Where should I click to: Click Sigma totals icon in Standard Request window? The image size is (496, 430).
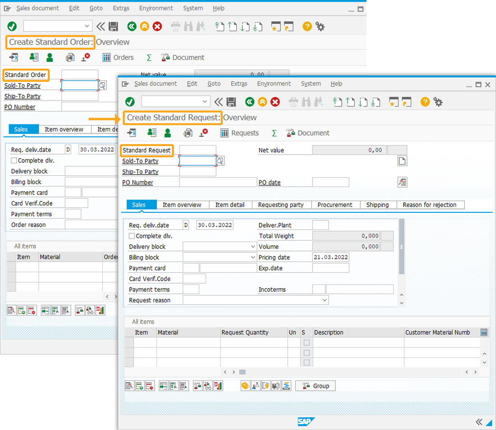(274, 133)
